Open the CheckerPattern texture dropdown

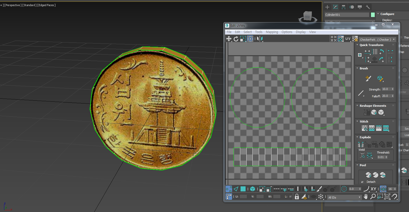[x=377, y=40]
